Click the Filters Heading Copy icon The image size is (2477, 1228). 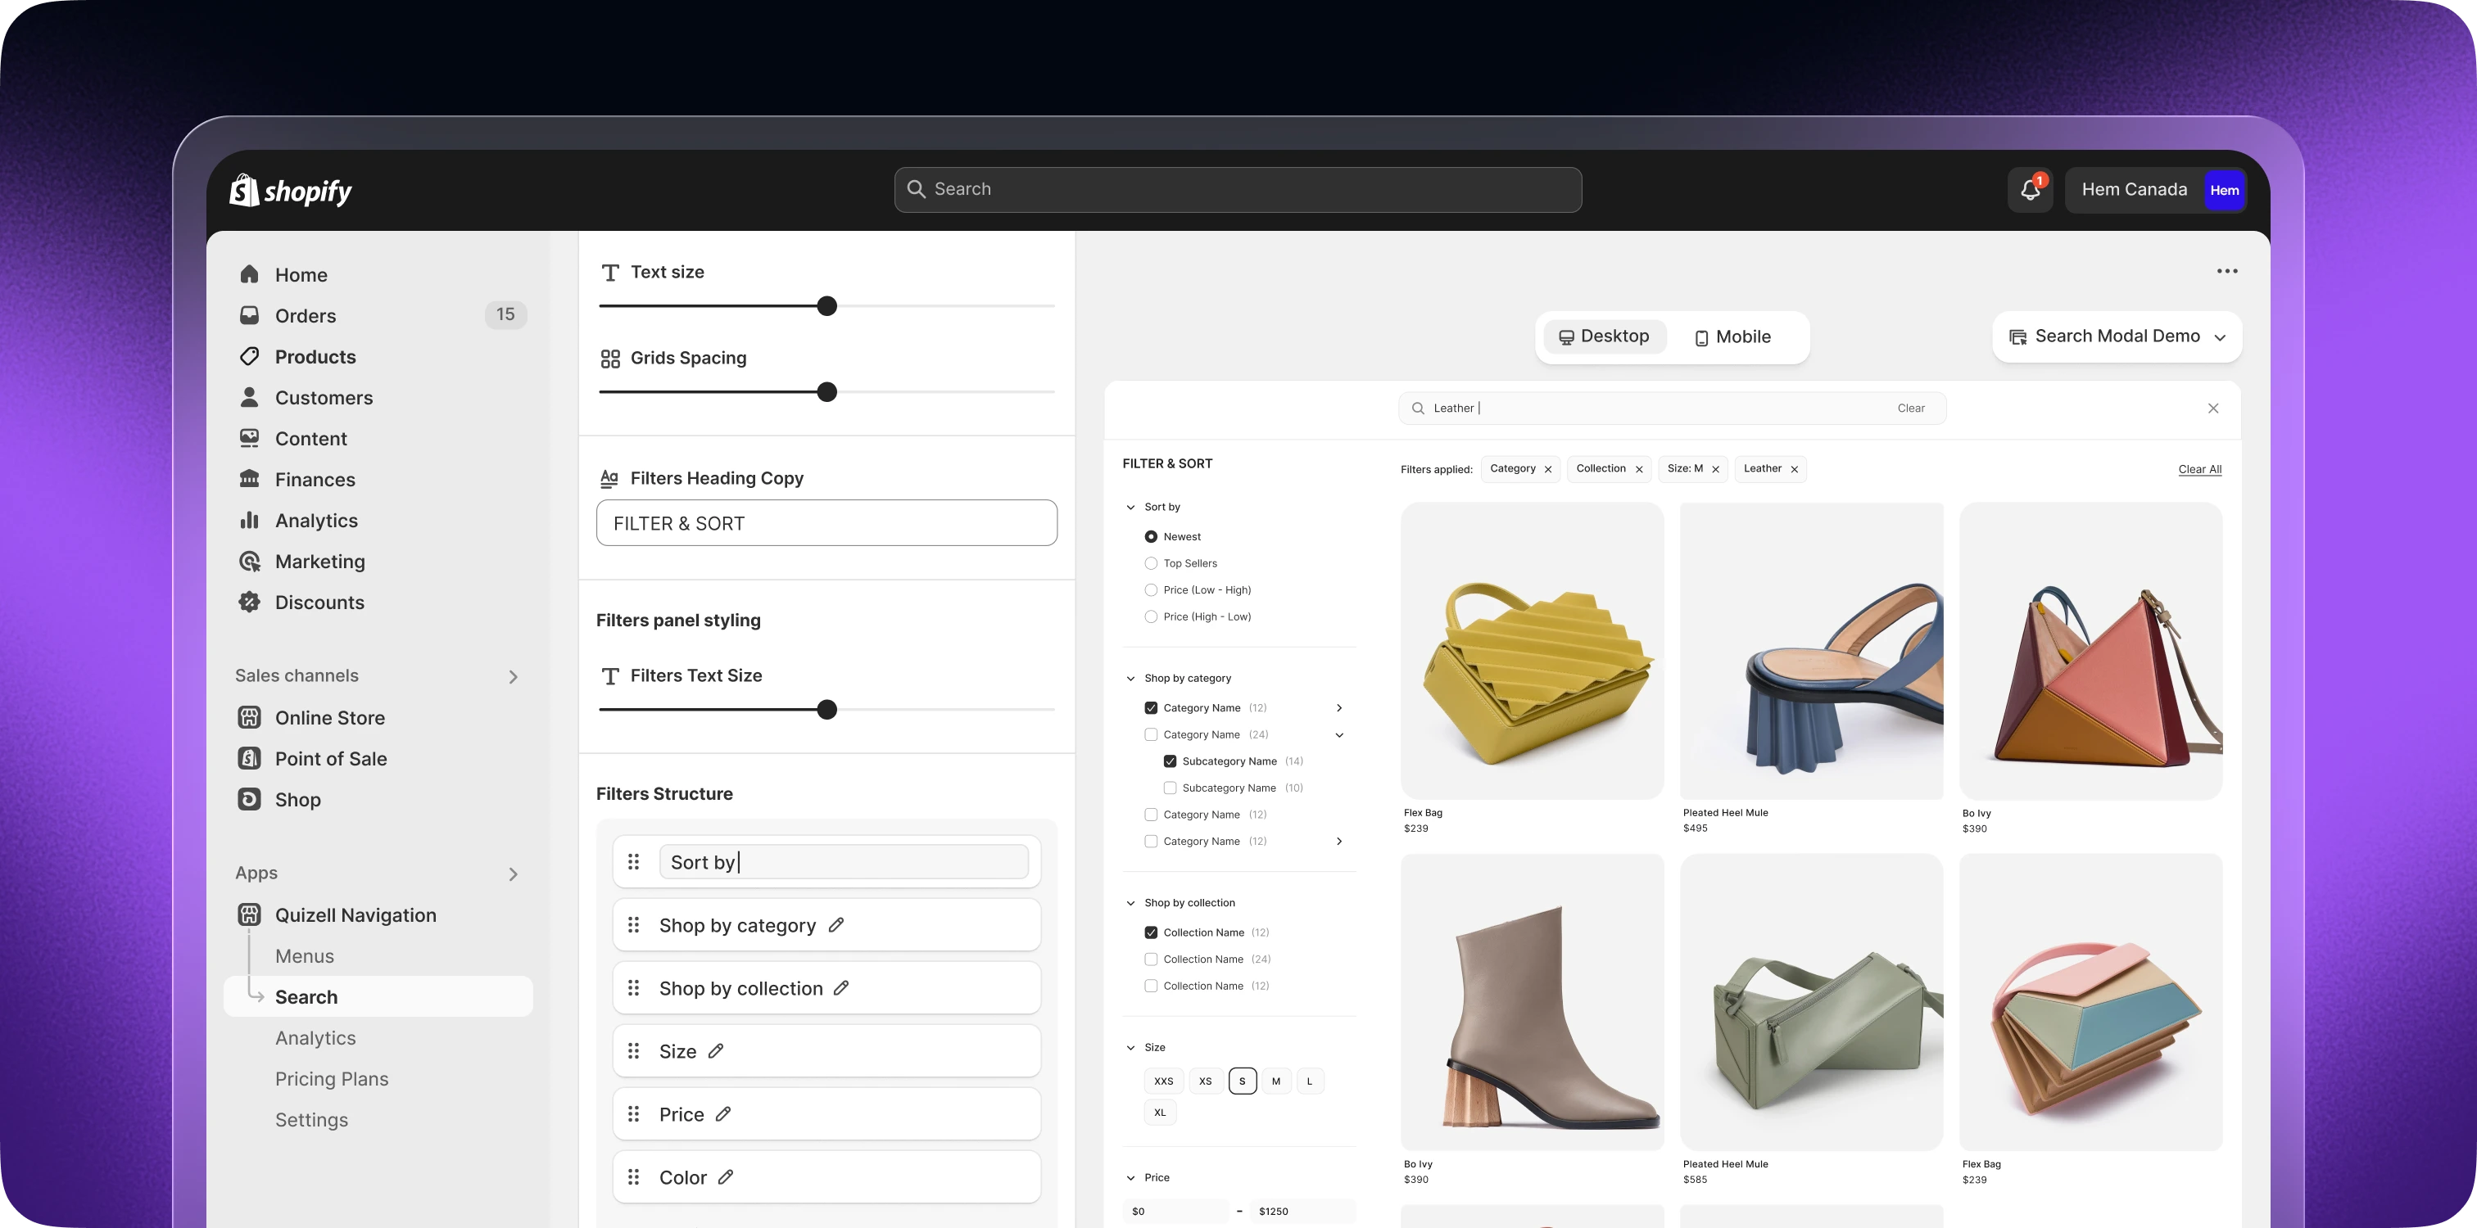609,479
